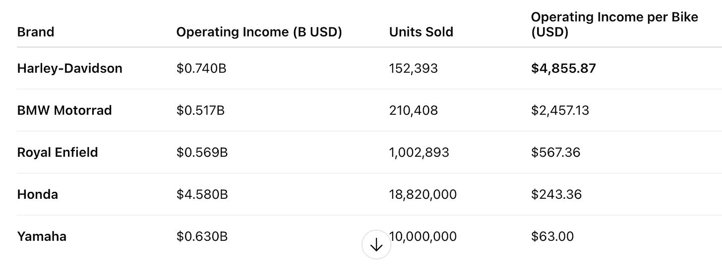Click the Harley-Davidson brand cell
Screen dimensions: 722x266
pyautogui.click(x=69, y=68)
